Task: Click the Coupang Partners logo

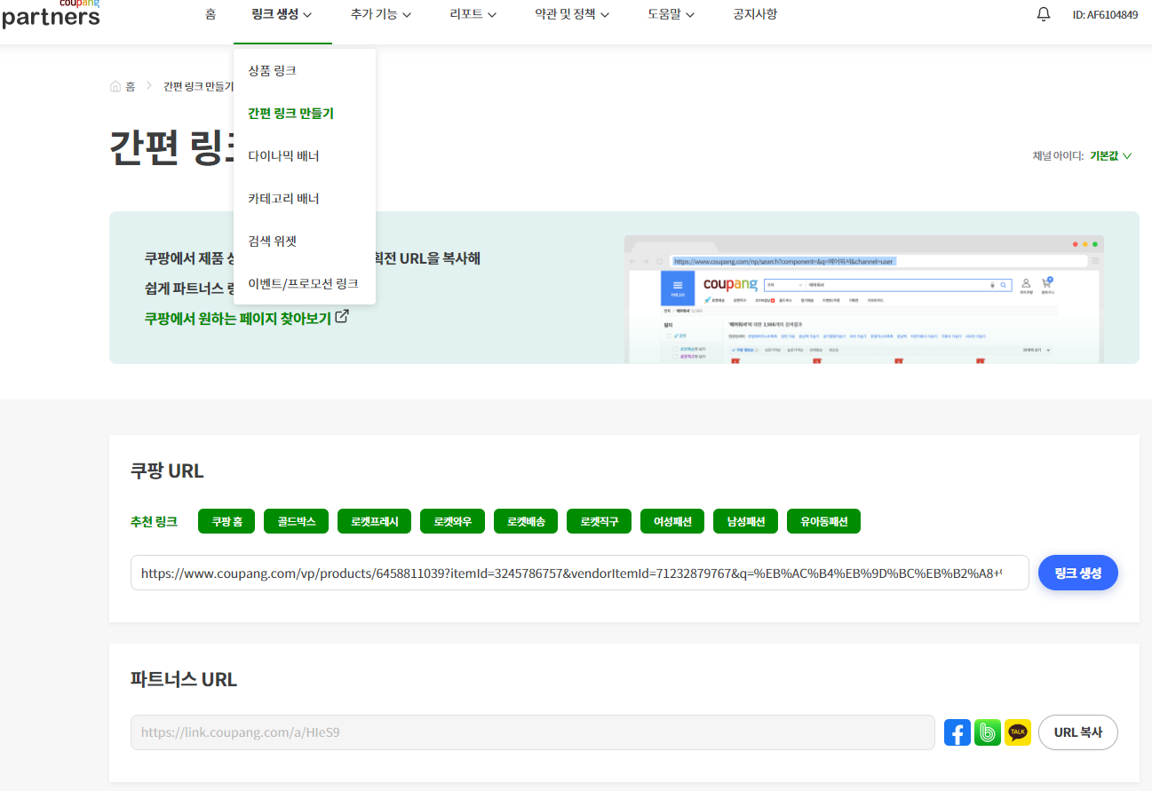Action: point(51,12)
